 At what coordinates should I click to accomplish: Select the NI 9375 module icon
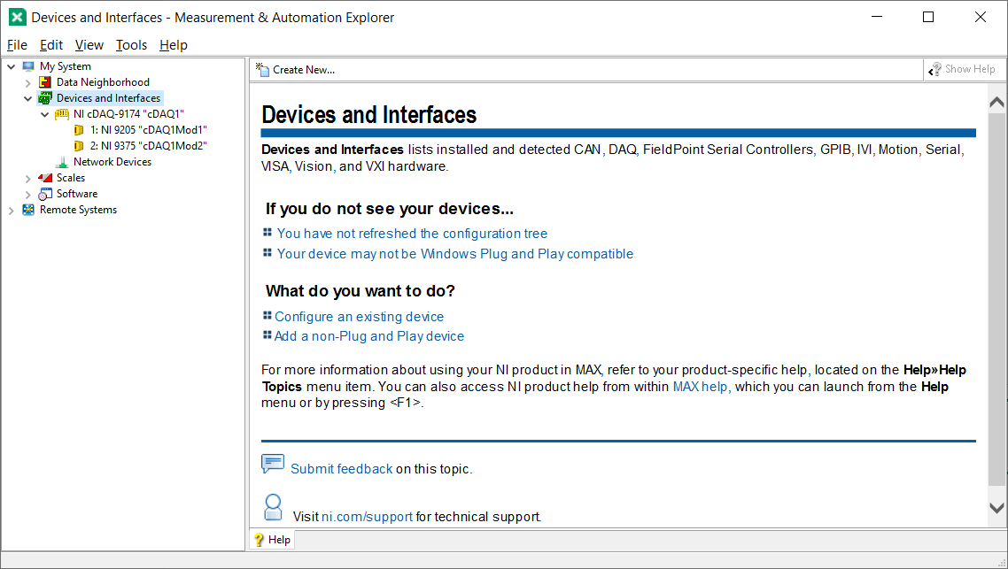79,145
